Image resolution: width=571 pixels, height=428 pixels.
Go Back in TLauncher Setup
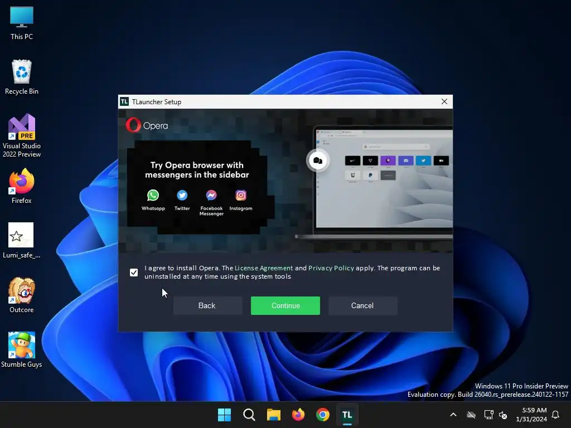tap(207, 305)
